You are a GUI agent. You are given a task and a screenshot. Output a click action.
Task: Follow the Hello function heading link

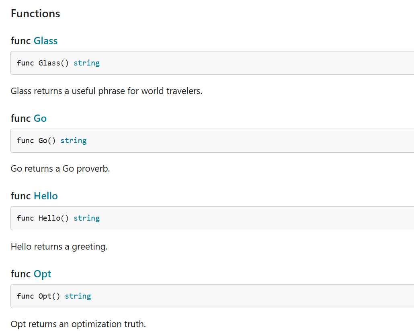[x=46, y=196]
